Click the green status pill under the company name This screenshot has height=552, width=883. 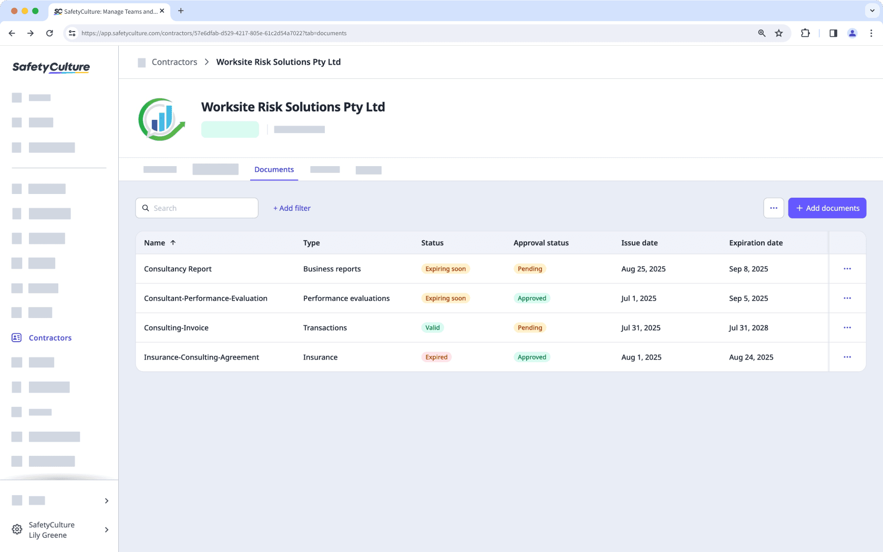[230, 129]
